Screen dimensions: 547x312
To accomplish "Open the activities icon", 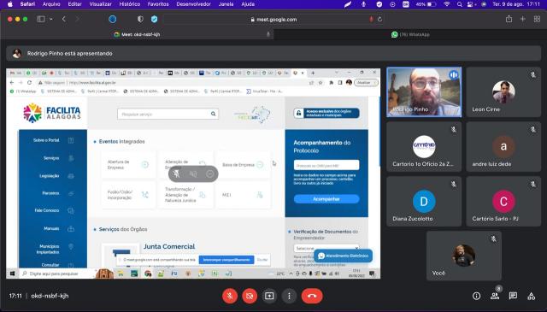I will (532, 296).
